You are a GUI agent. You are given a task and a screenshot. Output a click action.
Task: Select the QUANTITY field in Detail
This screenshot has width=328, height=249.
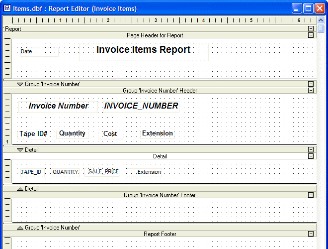tap(66, 172)
